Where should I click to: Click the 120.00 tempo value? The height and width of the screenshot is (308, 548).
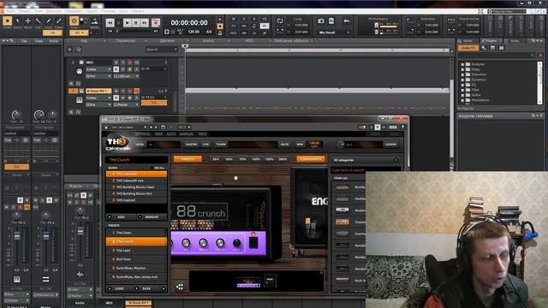[194, 32]
